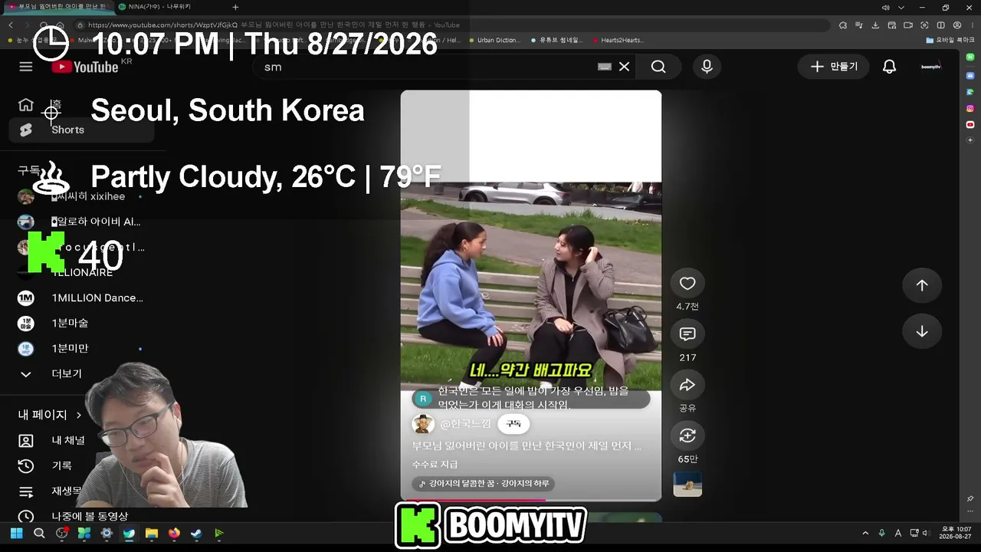The image size is (981, 552).
Task: Open the taskbar clock showing 10:07
Action: point(956,534)
